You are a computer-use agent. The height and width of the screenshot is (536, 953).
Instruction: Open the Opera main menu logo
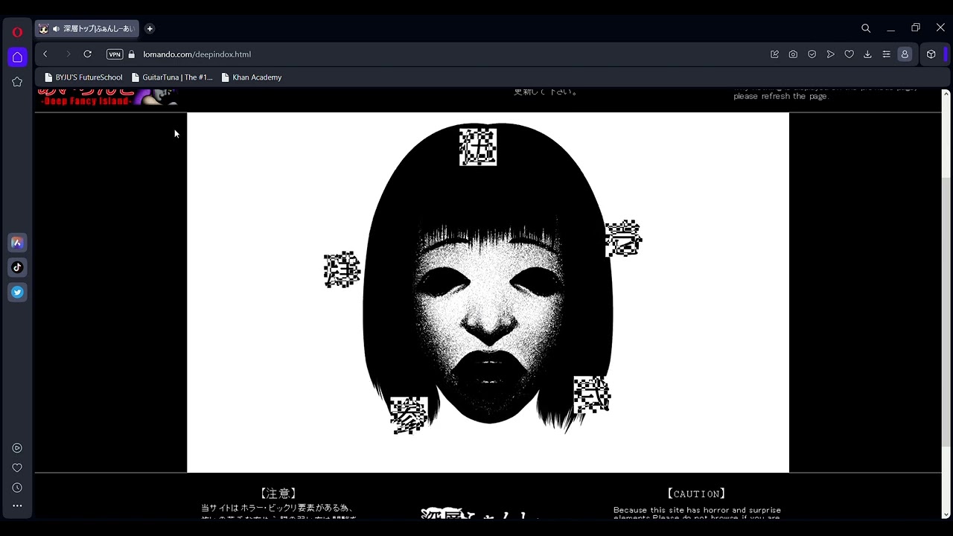17,32
